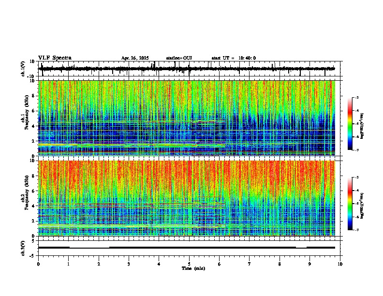Click the 'start UT = 10:40:0' text
Screen dimensions: 383x296
pyautogui.click(x=234, y=58)
